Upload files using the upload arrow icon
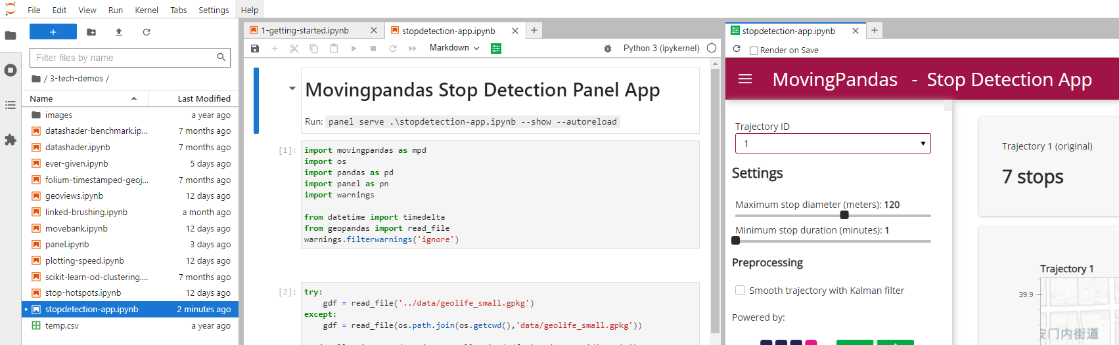This screenshot has height=345, width=1119. tap(119, 31)
